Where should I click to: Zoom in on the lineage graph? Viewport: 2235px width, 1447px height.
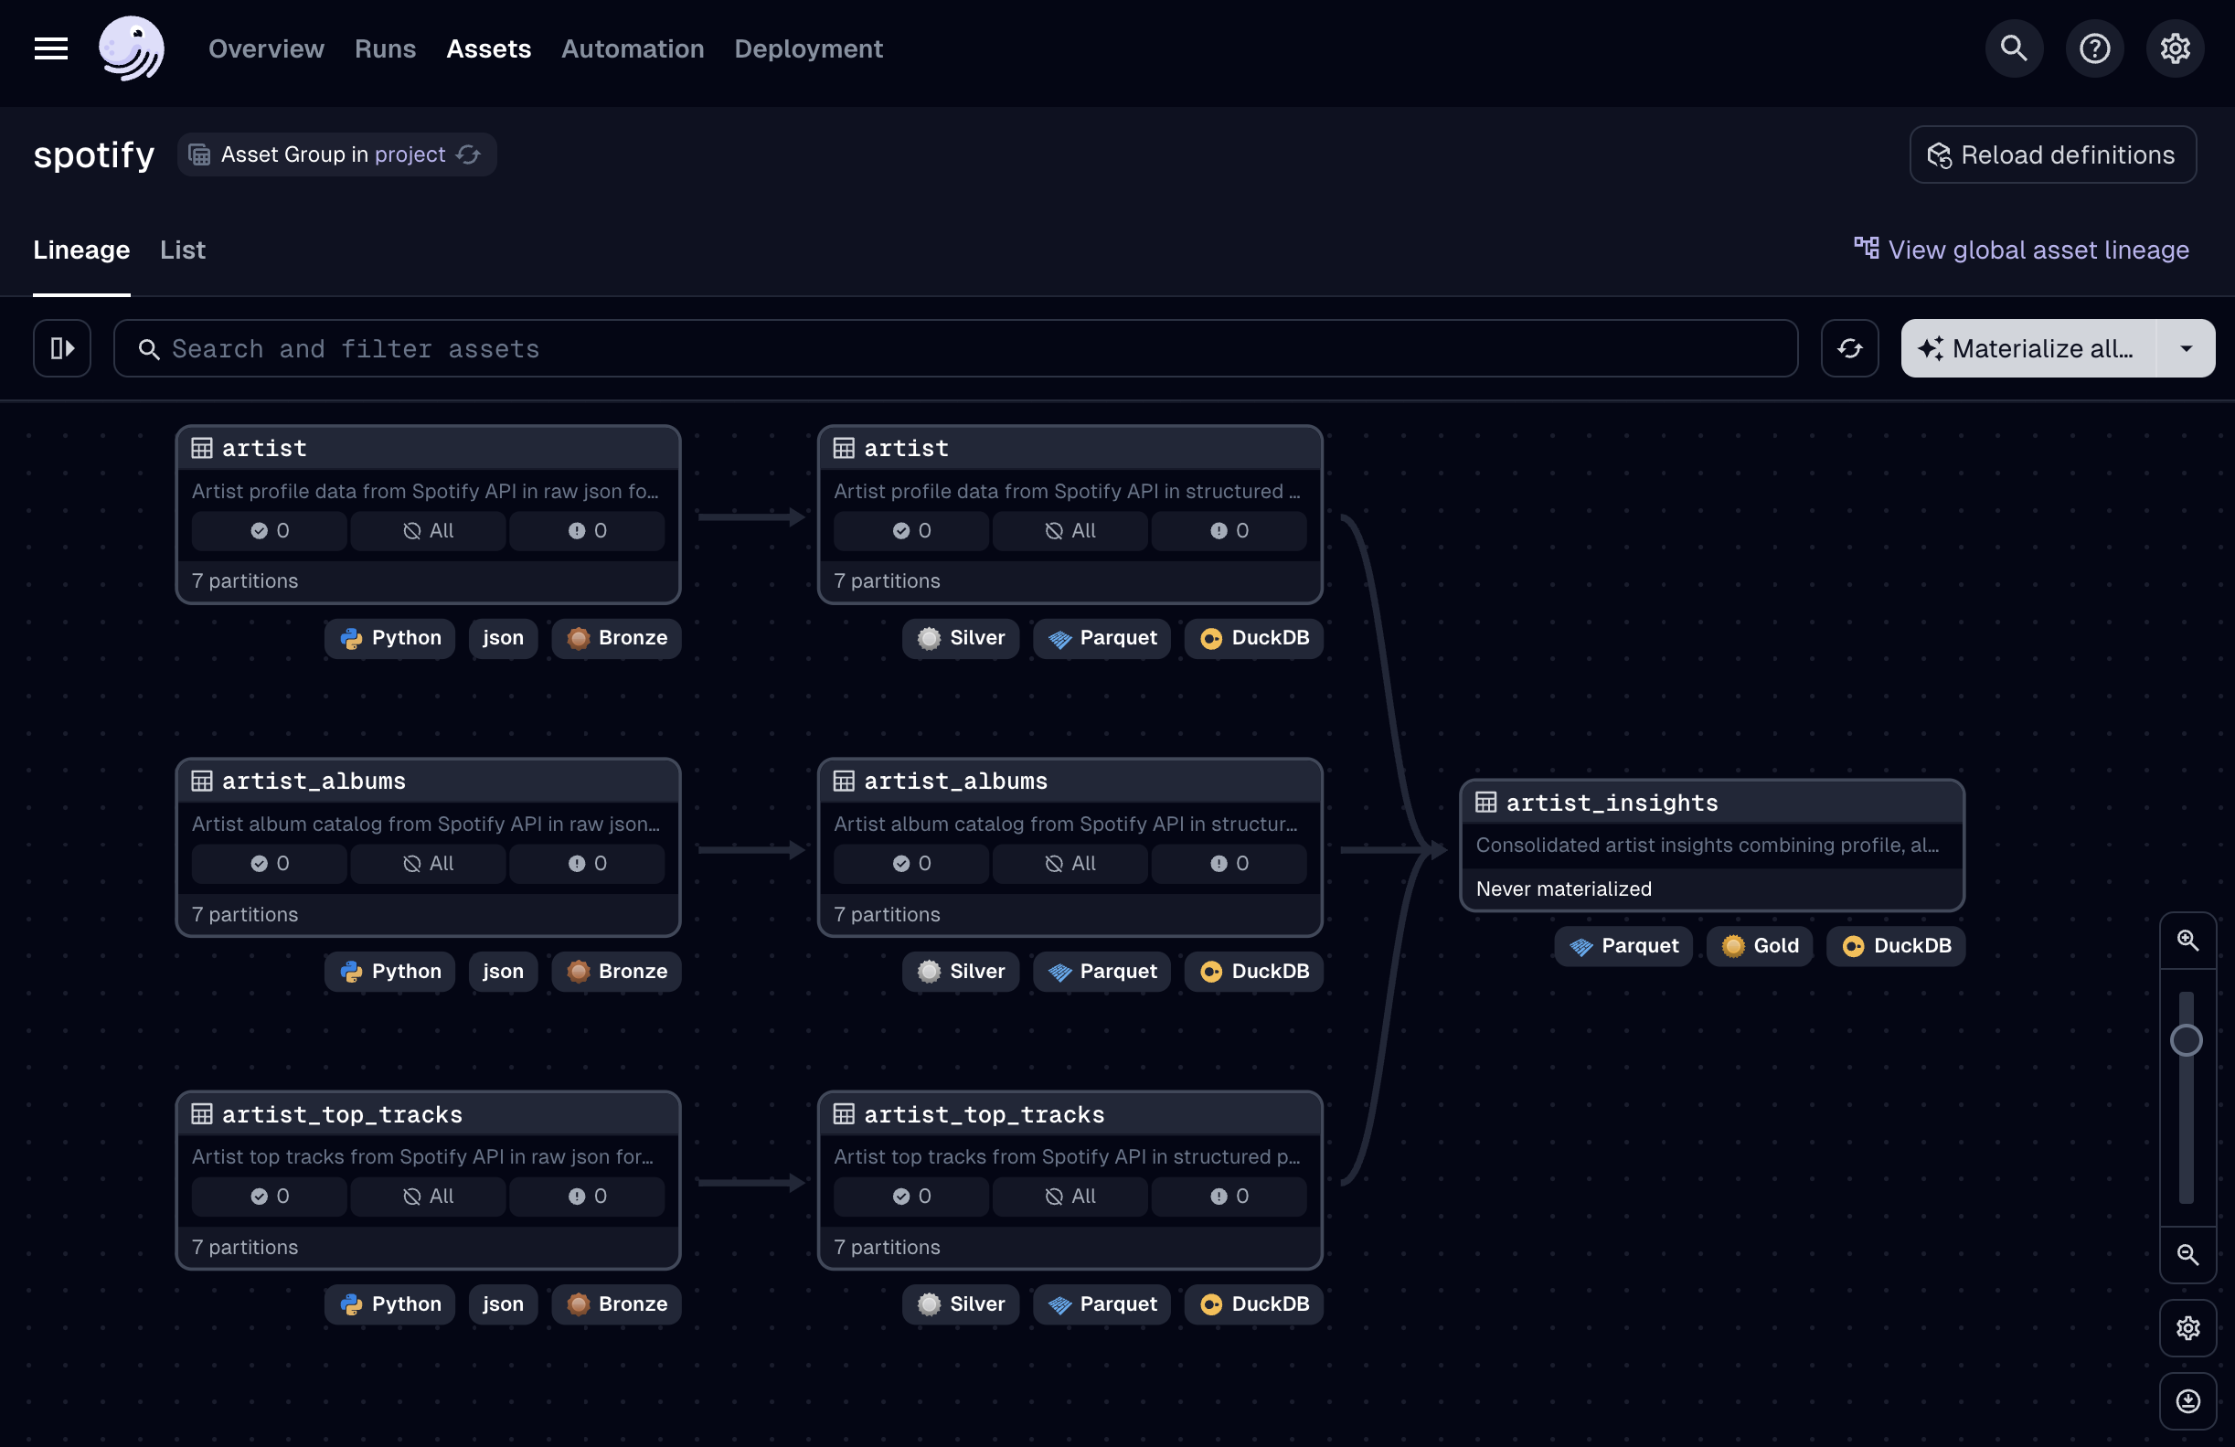[x=2187, y=940]
